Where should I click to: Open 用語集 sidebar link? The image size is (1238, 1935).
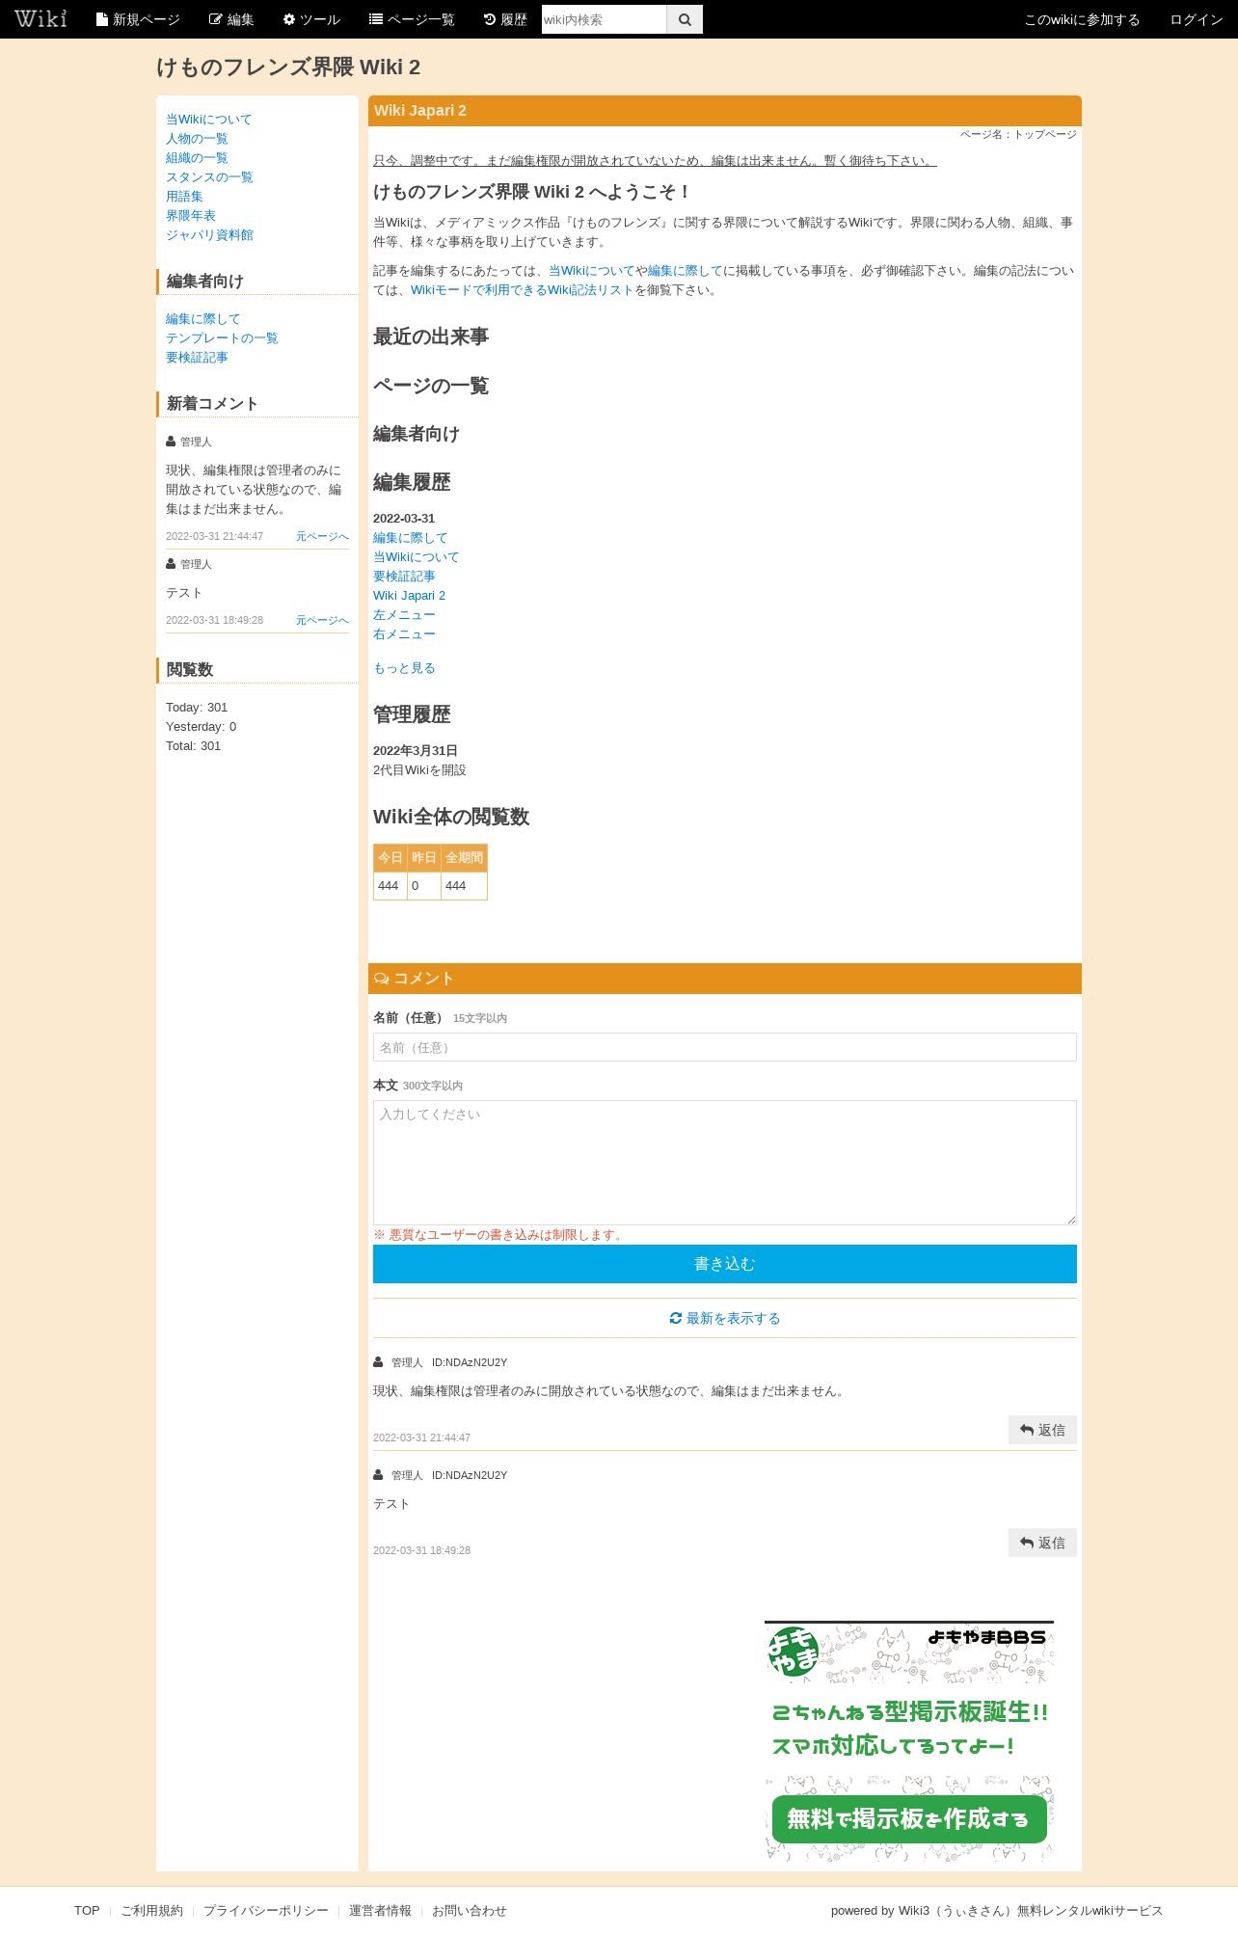pos(184,197)
